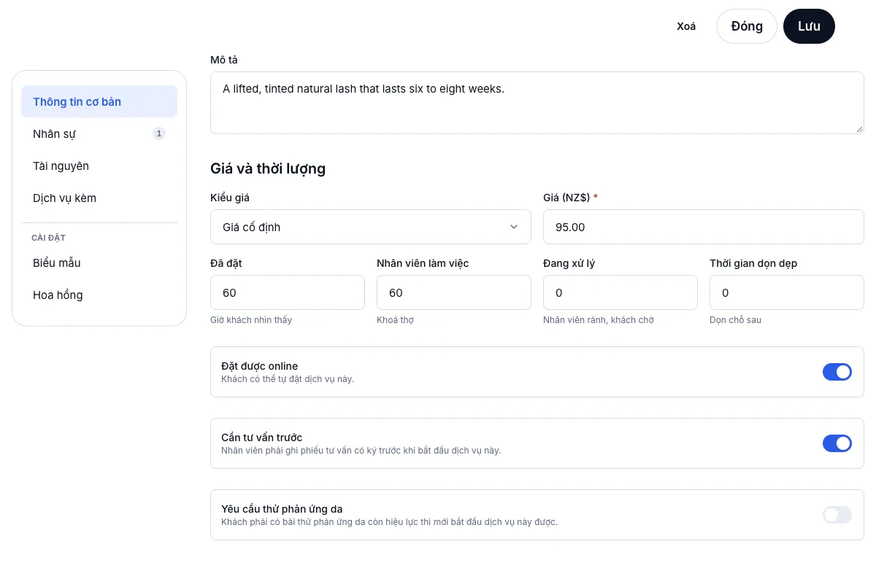This screenshot has width=876, height=587.
Task: Click the Thời gian dọn dẹp field
Action: (x=787, y=292)
